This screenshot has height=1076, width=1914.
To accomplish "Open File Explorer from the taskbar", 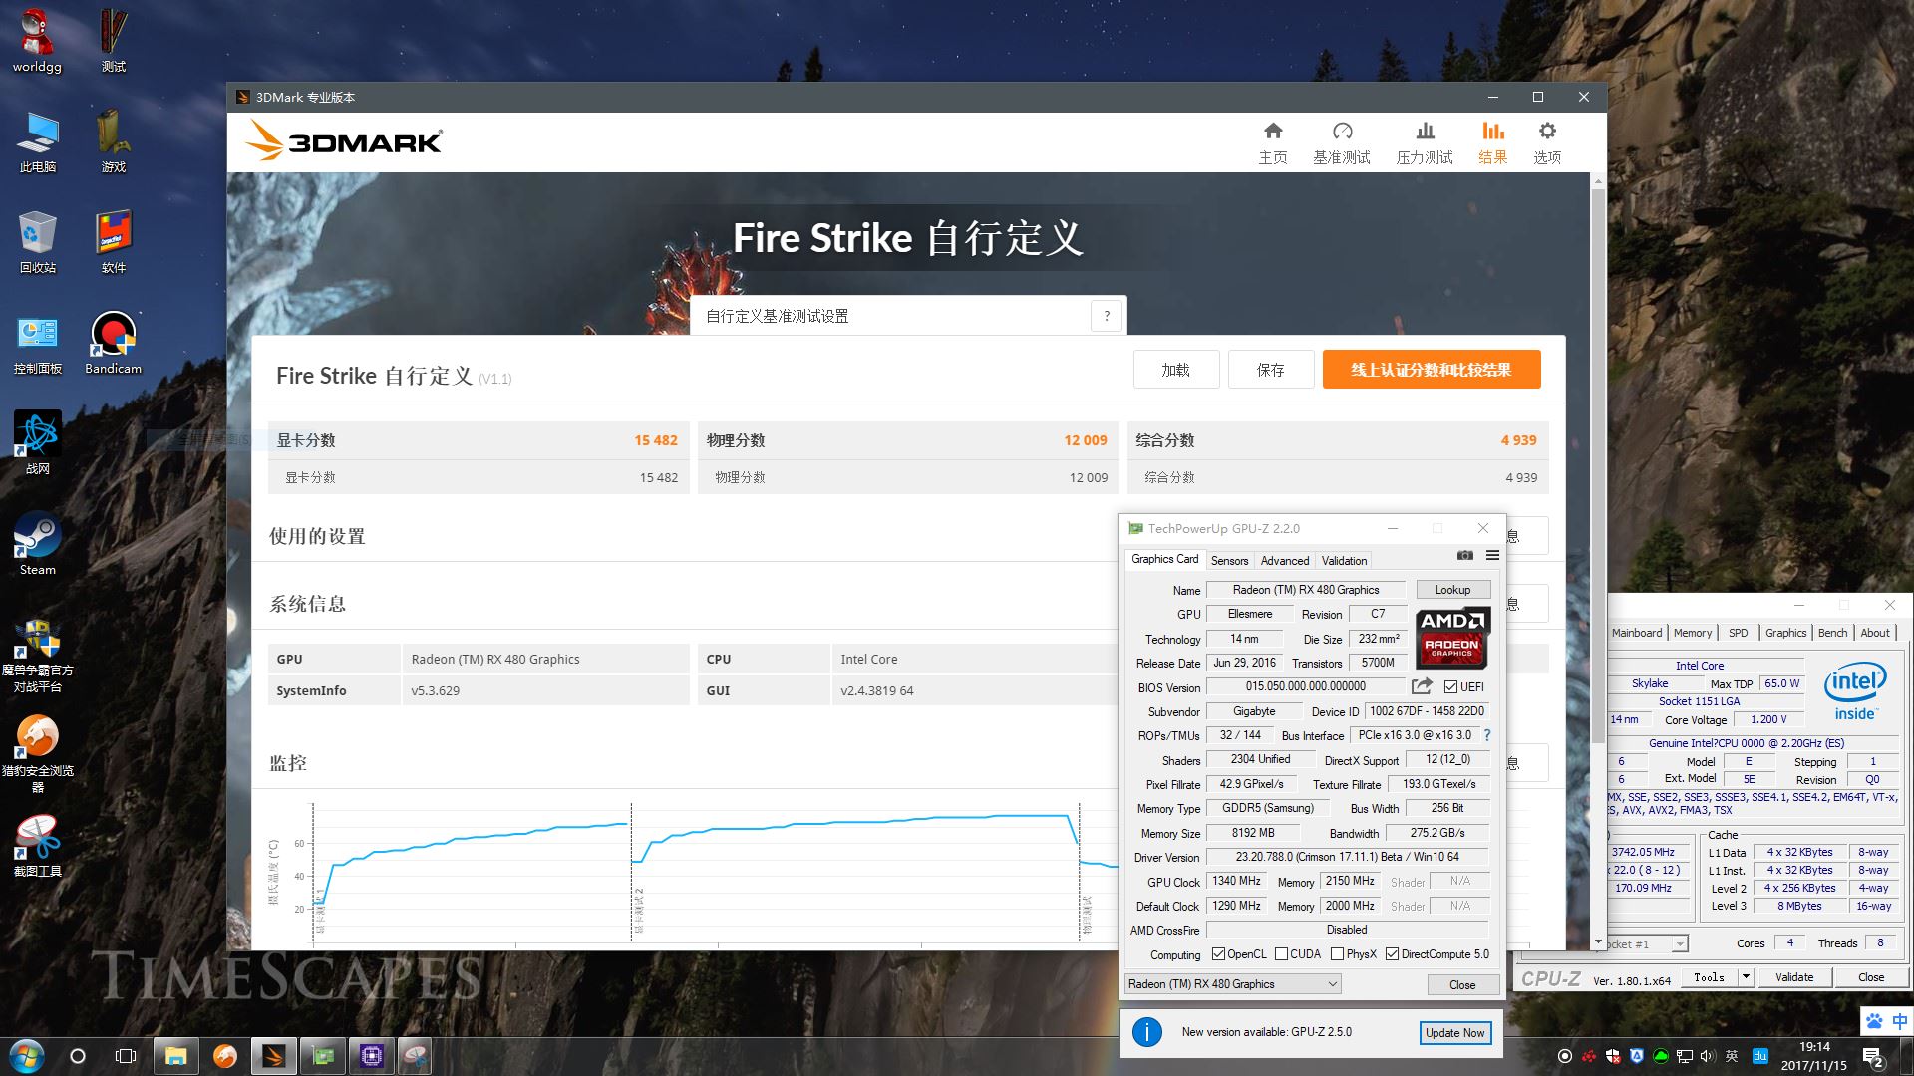I will click(x=176, y=1056).
